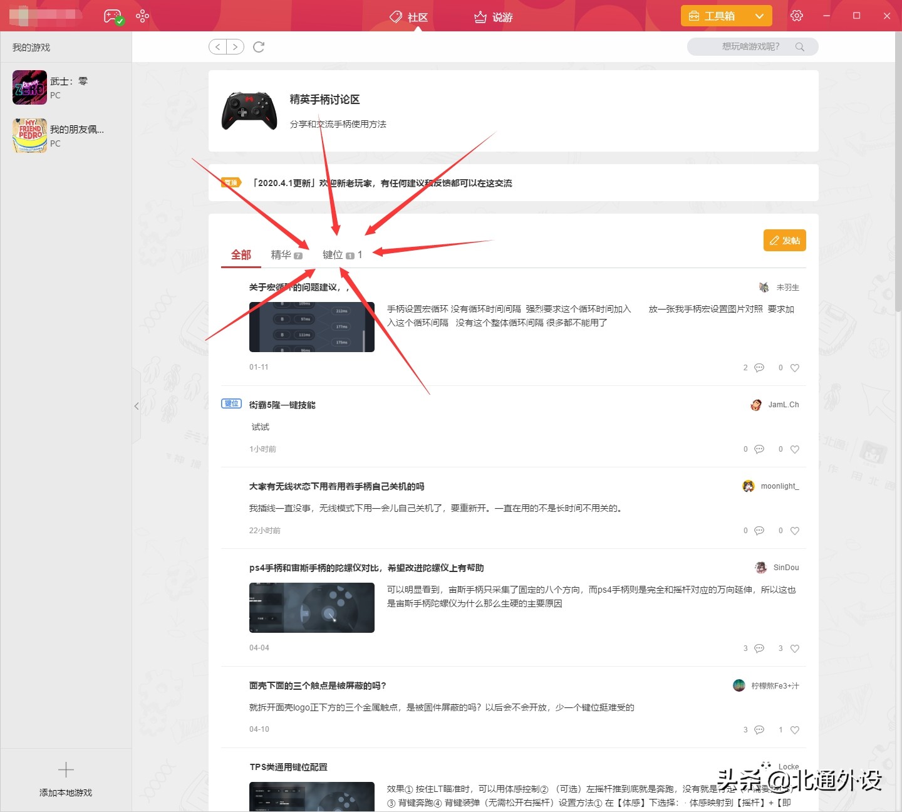
Task: Open comments on 关于宏循环 post
Action: coord(759,368)
